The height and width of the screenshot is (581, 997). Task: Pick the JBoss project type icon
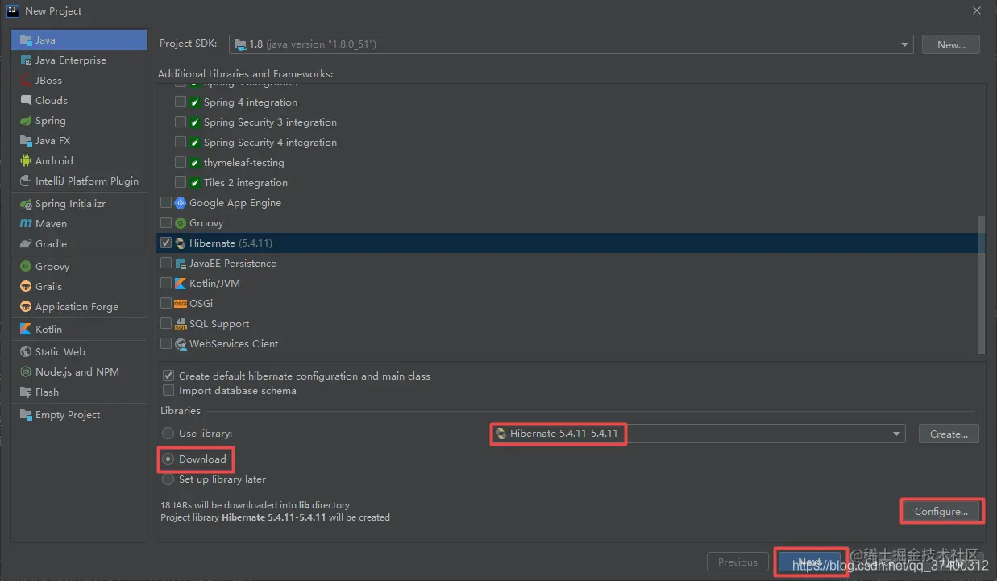point(26,80)
